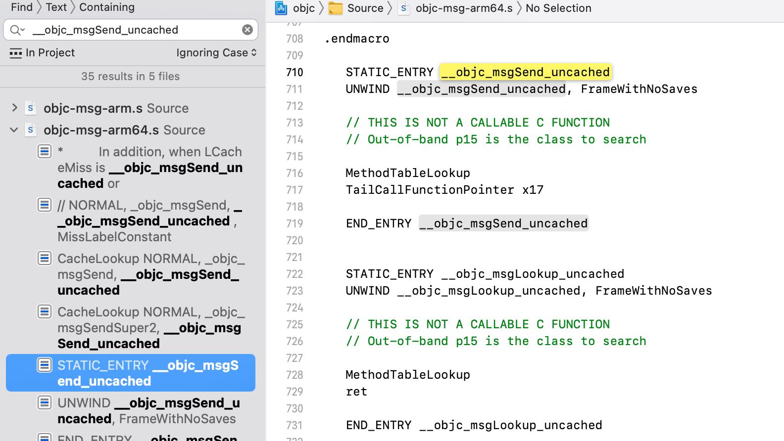The height and width of the screenshot is (441, 784).
Task: Click No Selection in jump bar
Action: click(558, 8)
